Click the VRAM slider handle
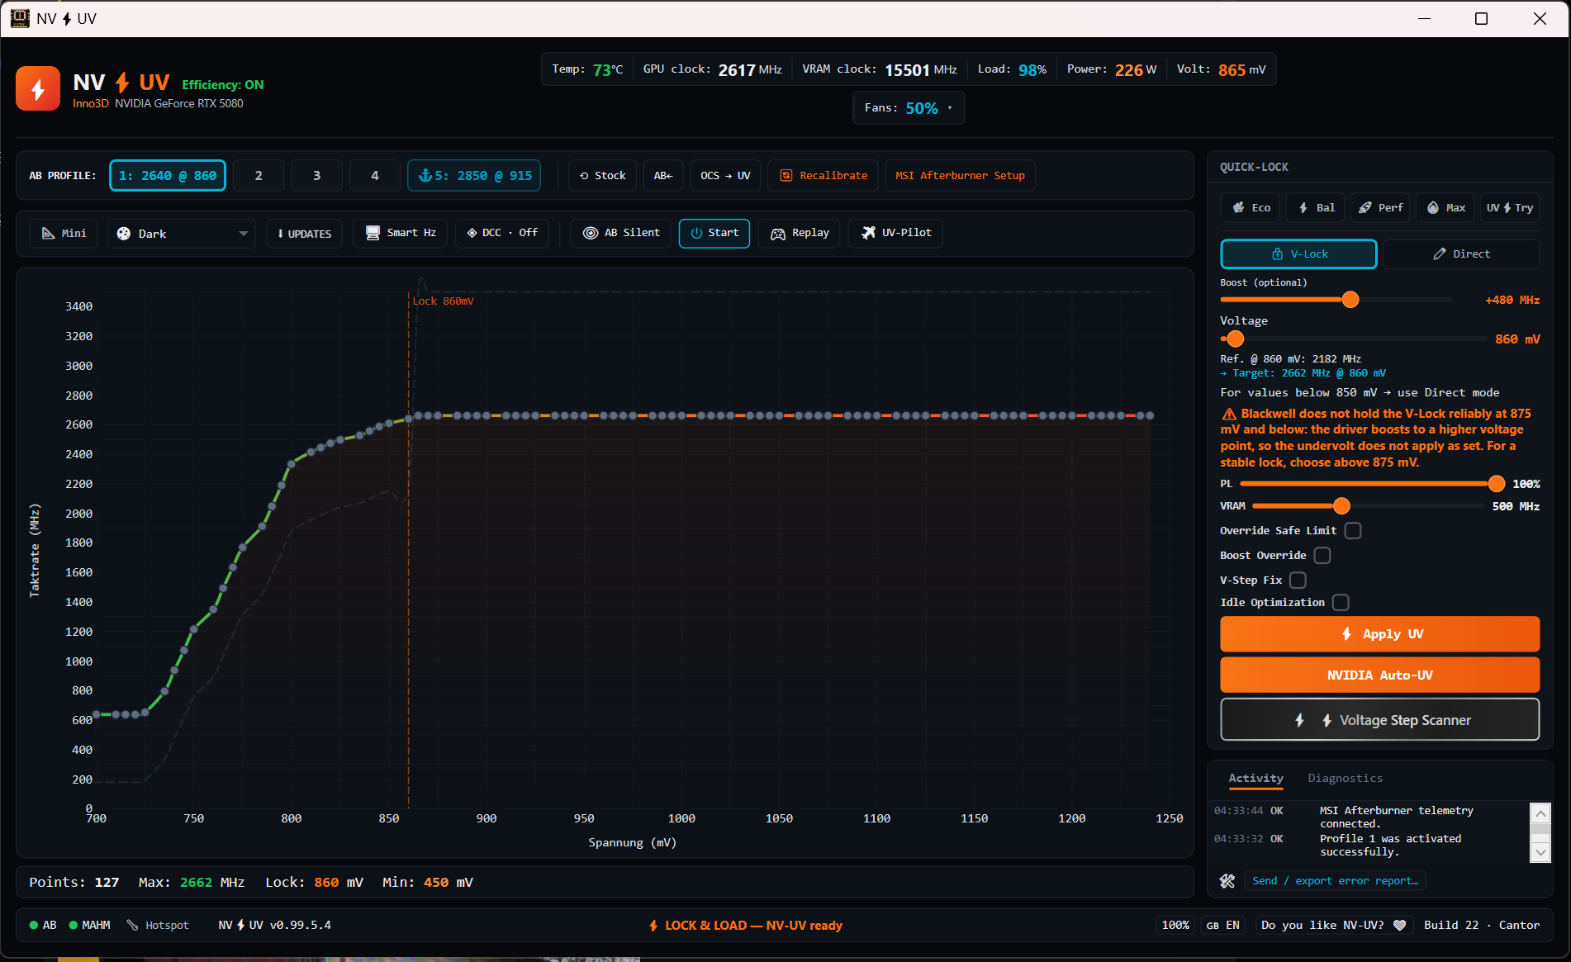 pos(1341,506)
